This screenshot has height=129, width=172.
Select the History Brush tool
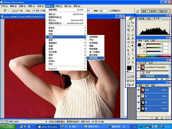pyautogui.click(x=133, y=38)
